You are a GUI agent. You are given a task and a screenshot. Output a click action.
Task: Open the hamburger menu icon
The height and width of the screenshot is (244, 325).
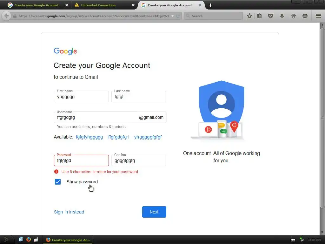point(318,16)
